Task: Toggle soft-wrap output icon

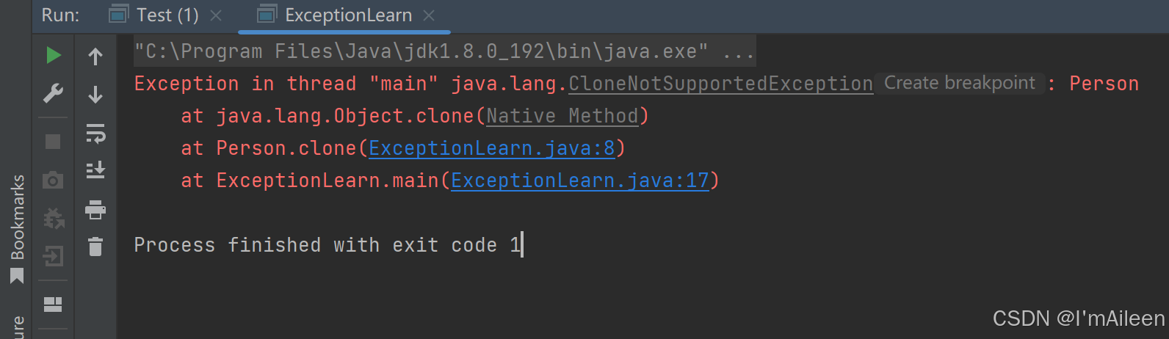Action: (95, 134)
